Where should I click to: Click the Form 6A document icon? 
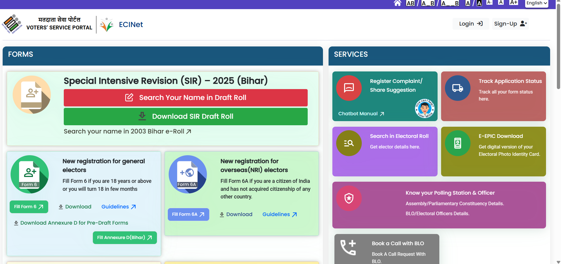(x=187, y=174)
